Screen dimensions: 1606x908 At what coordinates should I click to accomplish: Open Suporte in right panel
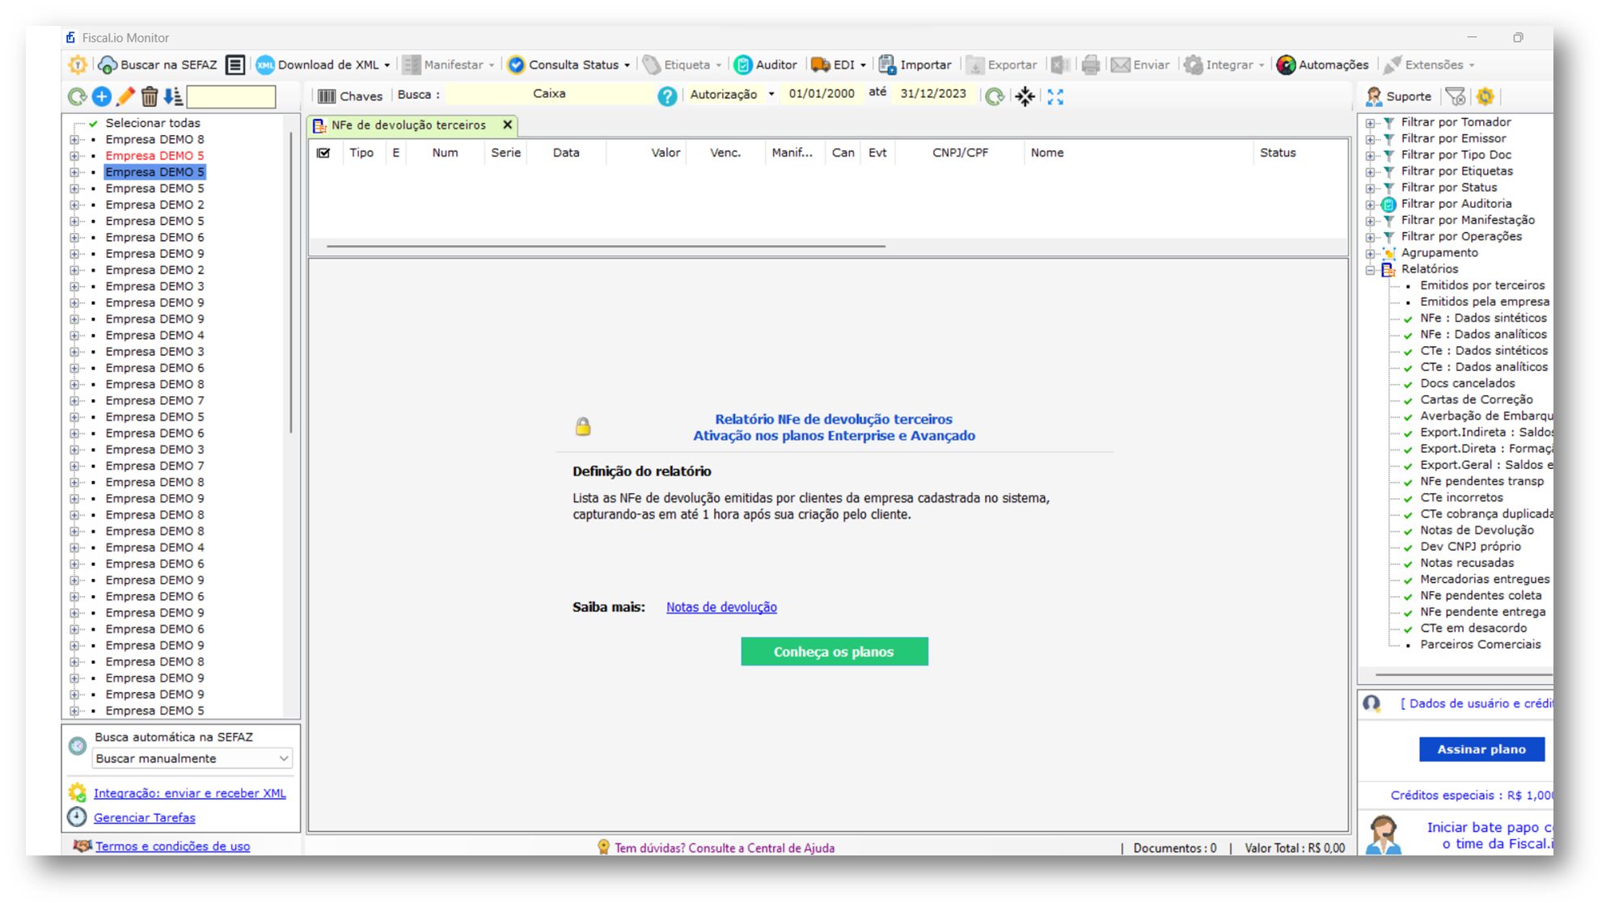[1398, 96]
